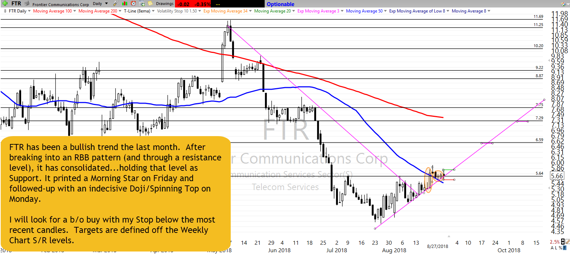
Task: Adjust the 2.5% scale stepper arrows
Action: click(563, 242)
